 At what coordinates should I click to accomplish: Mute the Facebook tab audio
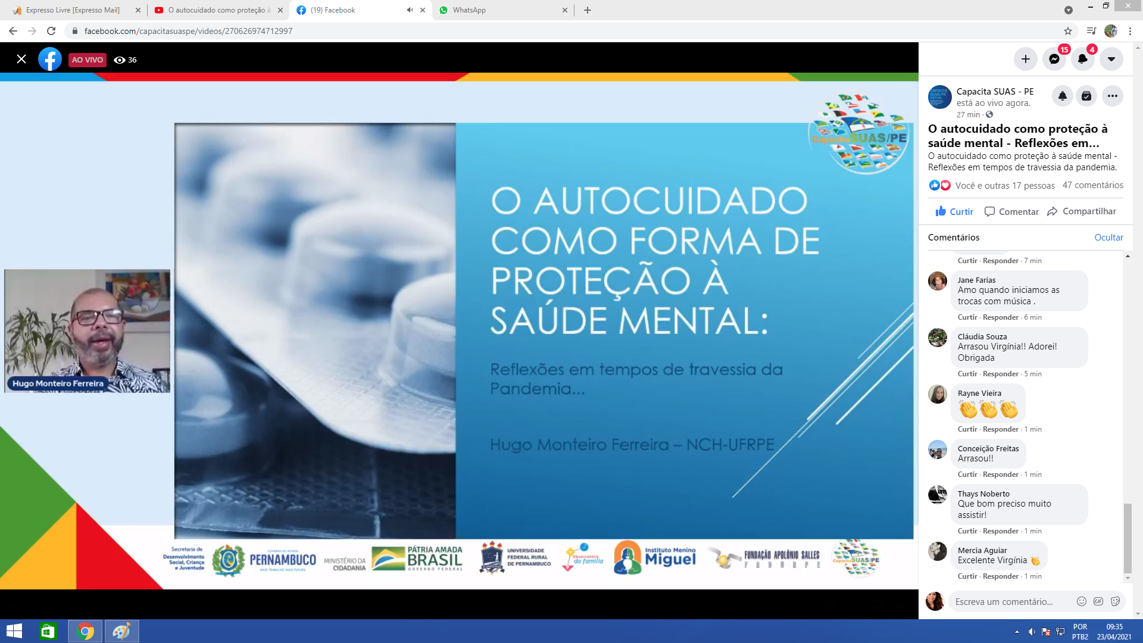point(410,10)
